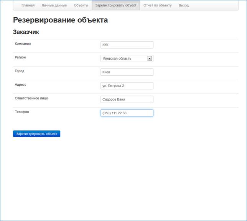Switch to Объекты tab

coord(81,5)
